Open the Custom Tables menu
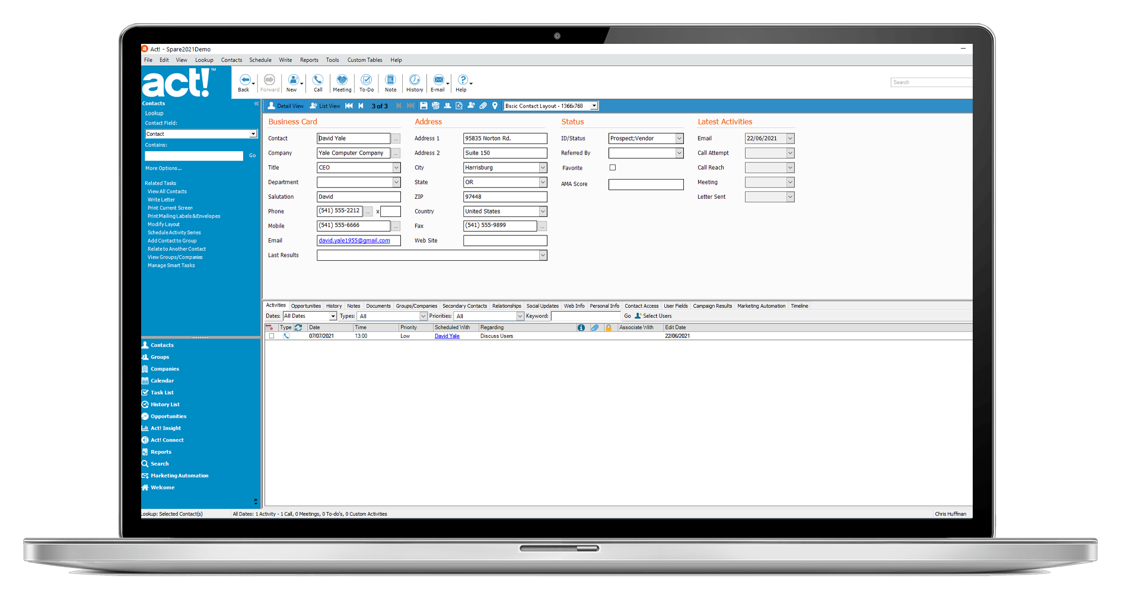The height and width of the screenshot is (597, 1121). click(x=365, y=60)
